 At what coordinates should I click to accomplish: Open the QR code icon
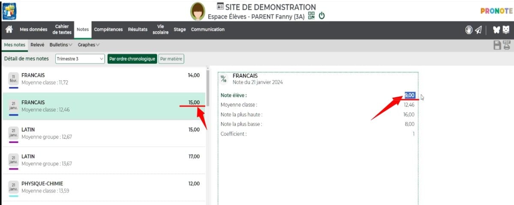point(311,16)
